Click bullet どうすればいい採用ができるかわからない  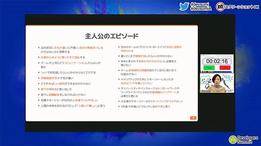[66, 83]
